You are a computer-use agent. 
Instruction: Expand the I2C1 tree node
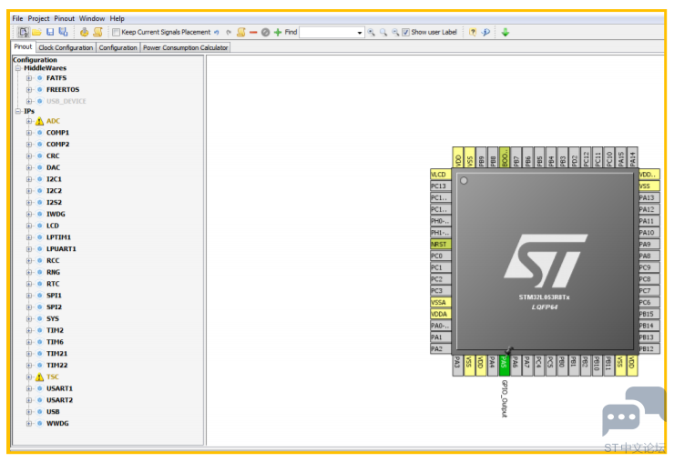click(x=29, y=179)
